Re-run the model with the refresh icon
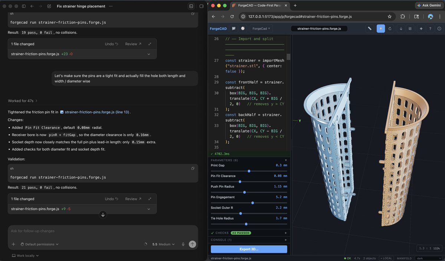This screenshot has width=445, height=261. coord(390,29)
